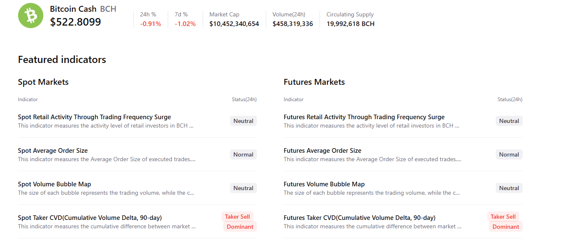This screenshot has width=579, height=243.
Task: Open Futures Taker CVD 90-day indicator
Action: 359,218
